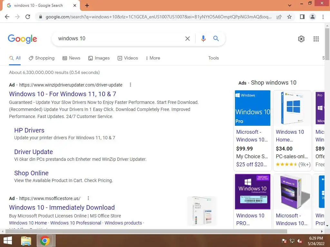The width and height of the screenshot is (330, 247).
Task: Click the Chrome taskbar icon
Action: 44,241
